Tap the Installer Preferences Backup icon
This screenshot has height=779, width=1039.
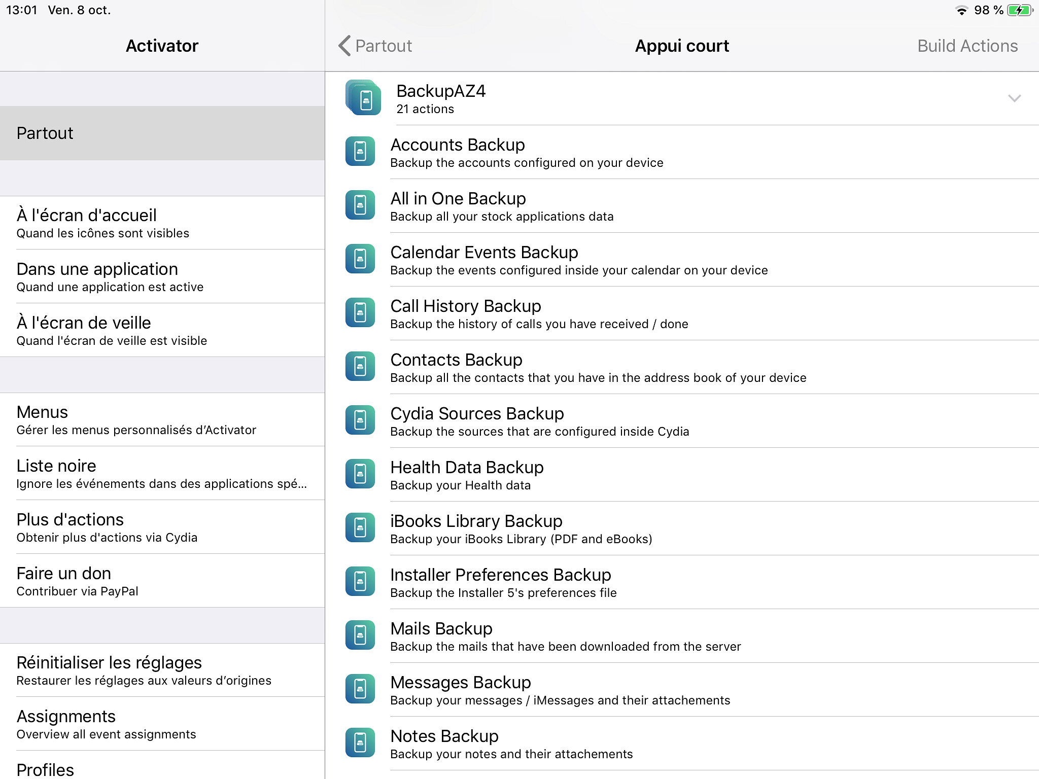point(360,582)
